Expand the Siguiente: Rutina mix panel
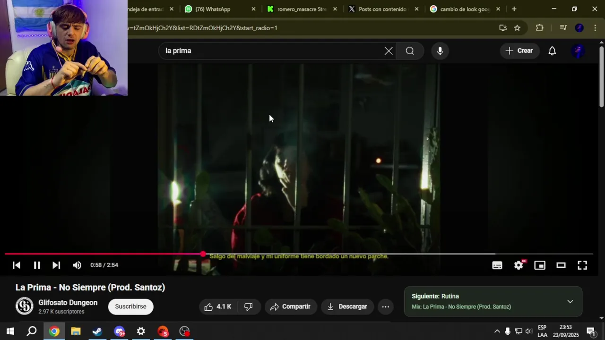The width and height of the screenshot is (605, 340). pos(570,302)
